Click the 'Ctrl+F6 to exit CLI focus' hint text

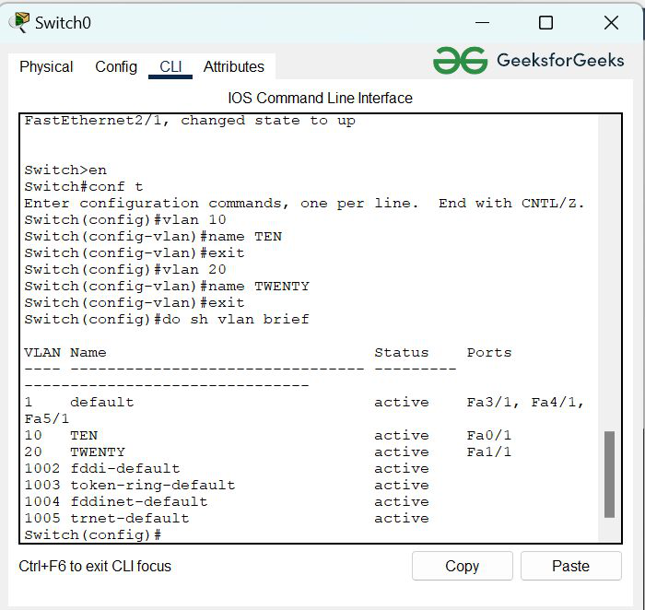pos(95,566)
